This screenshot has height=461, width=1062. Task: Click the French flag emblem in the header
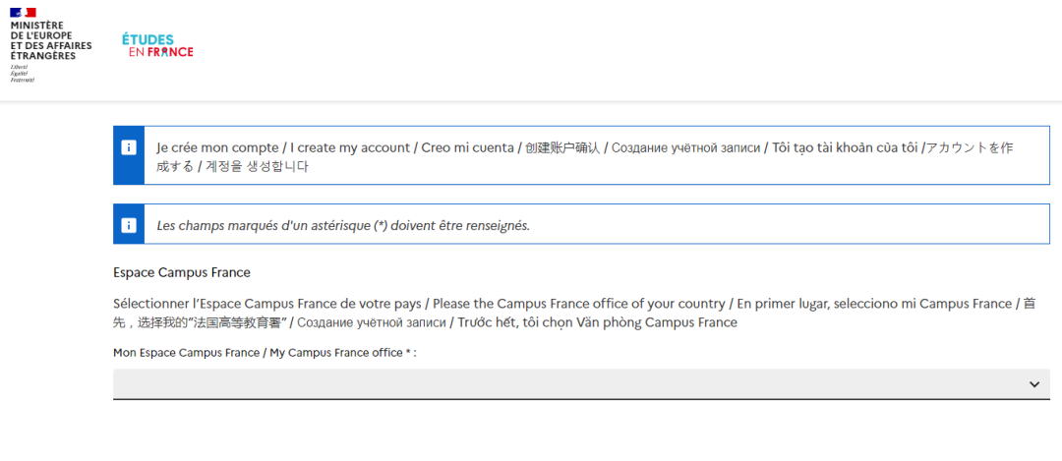[x=24, y=12]
